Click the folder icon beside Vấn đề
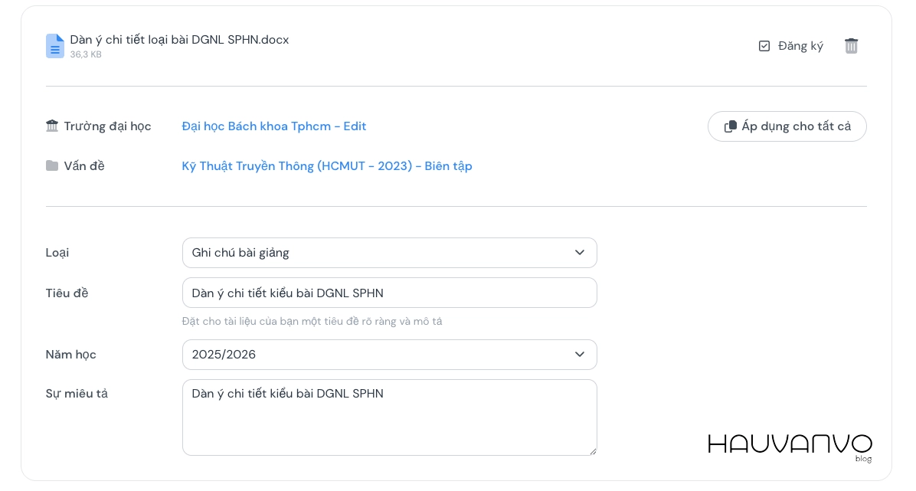The image size is (916, 491). coord(52,166)
